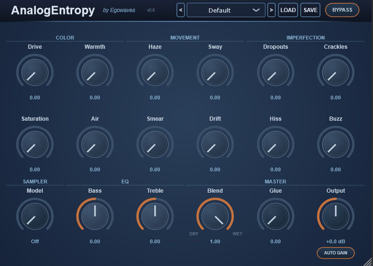
Task: Click the SAVE preset button
Action: [311, 10]
